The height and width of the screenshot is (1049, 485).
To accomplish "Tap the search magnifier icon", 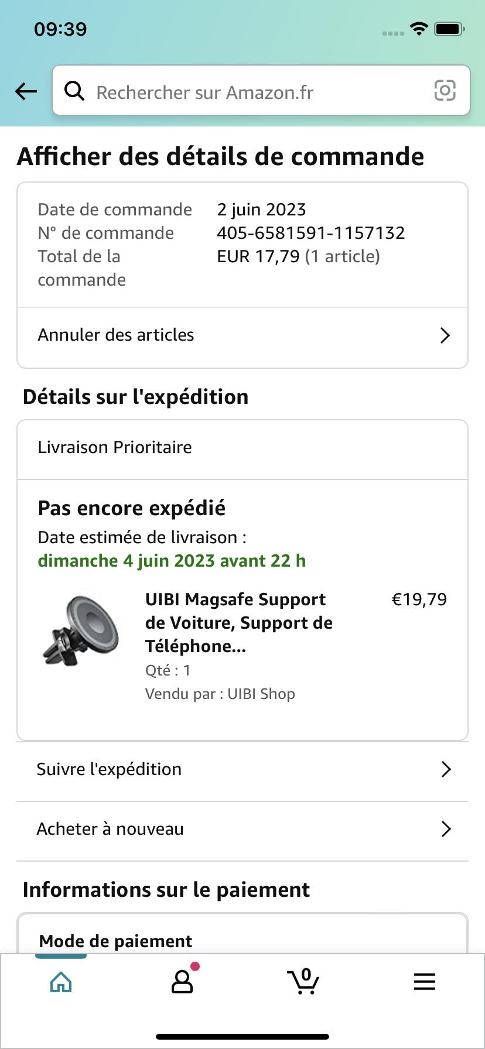I will 74,91.
